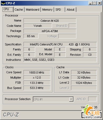Click the Ext. Family value 6
The width and height of the screenshot is (103, 120).
29,55
